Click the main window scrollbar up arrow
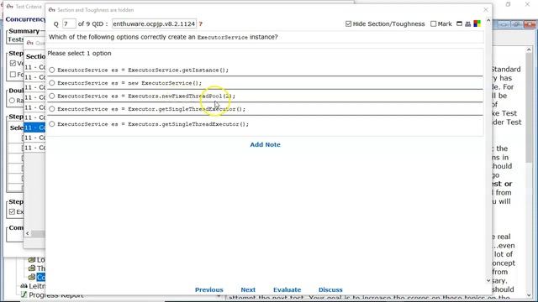The height and width of the screenshot is (302, 538). tap(529, 50)
